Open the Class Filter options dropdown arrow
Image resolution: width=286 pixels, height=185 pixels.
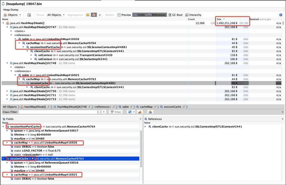point(104,112)
